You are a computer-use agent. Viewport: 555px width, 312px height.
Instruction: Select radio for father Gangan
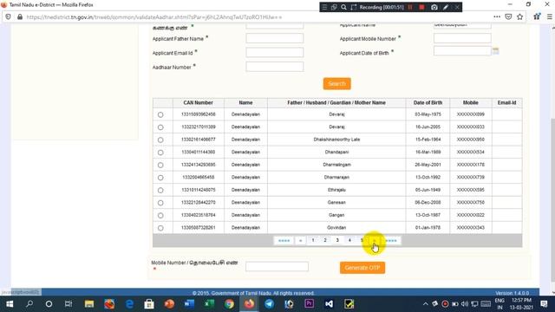pyautogui.click(x=160, y=216)
